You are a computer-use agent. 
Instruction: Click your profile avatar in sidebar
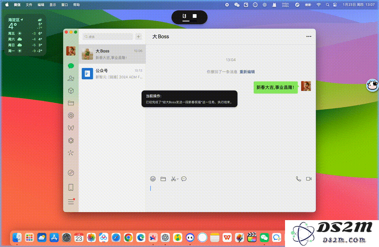click(x=71, y=51)
